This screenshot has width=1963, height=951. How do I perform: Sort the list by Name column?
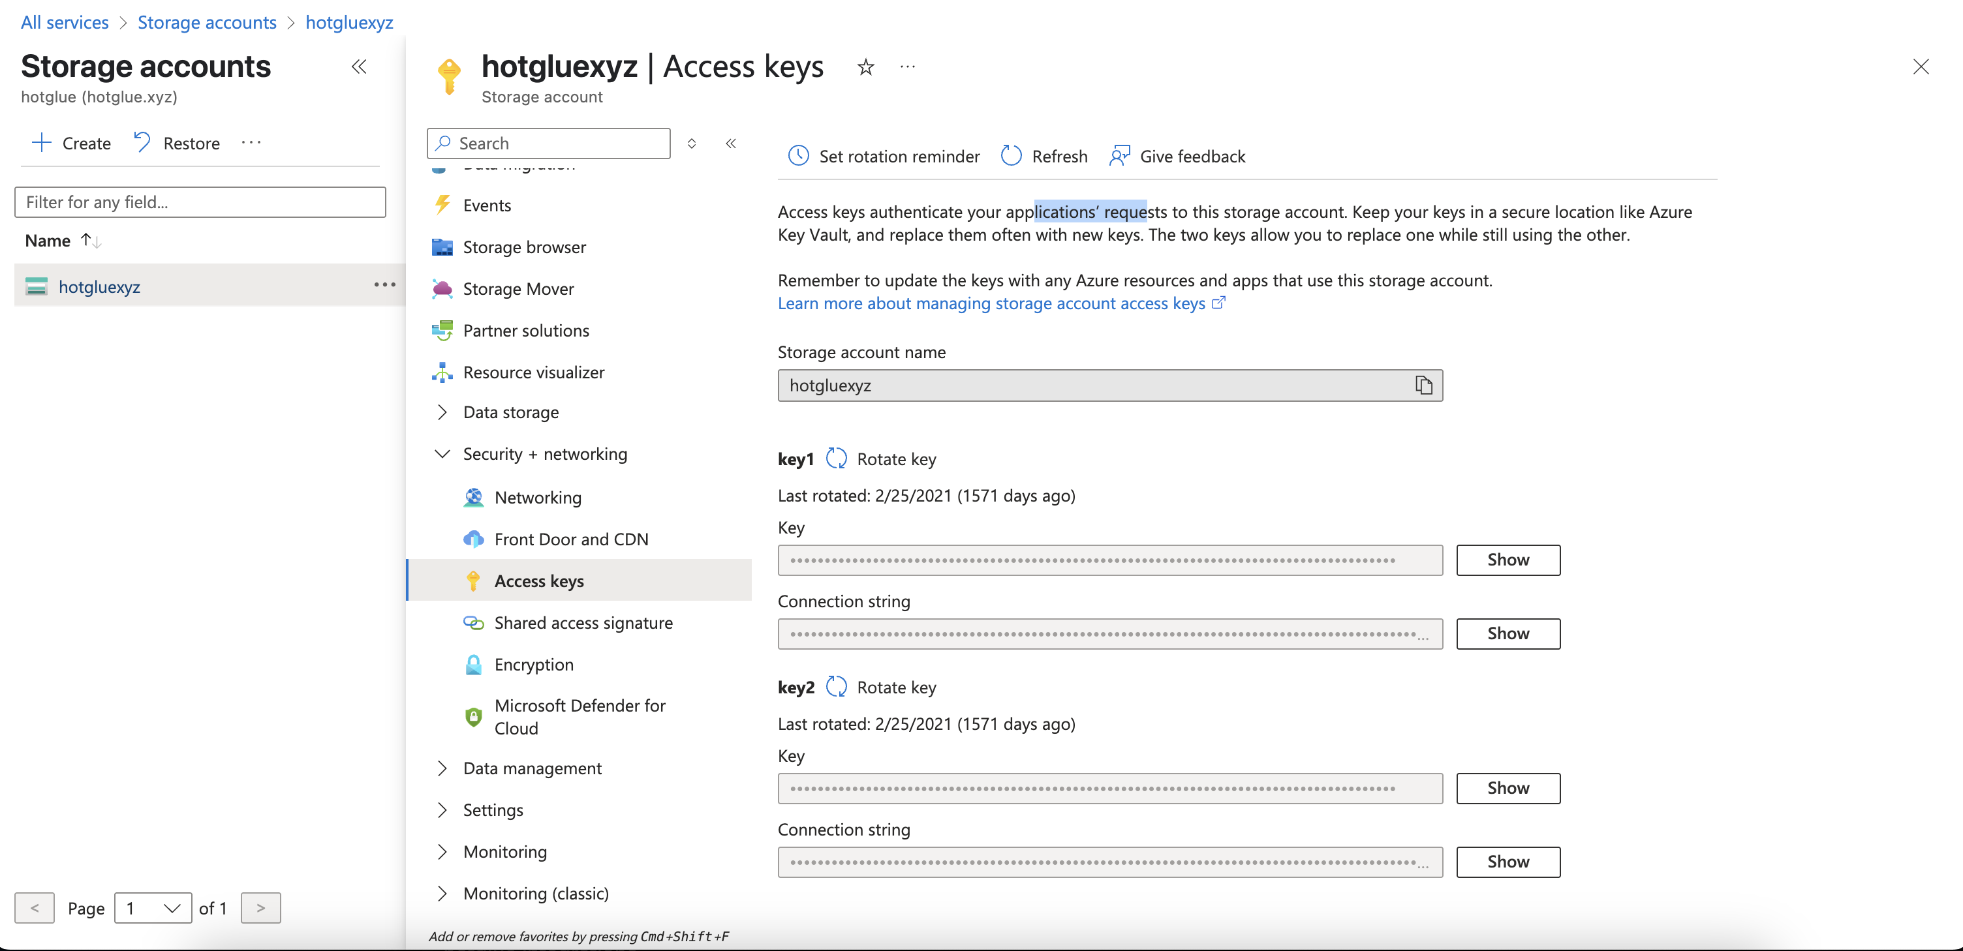(x=63, y=241)
